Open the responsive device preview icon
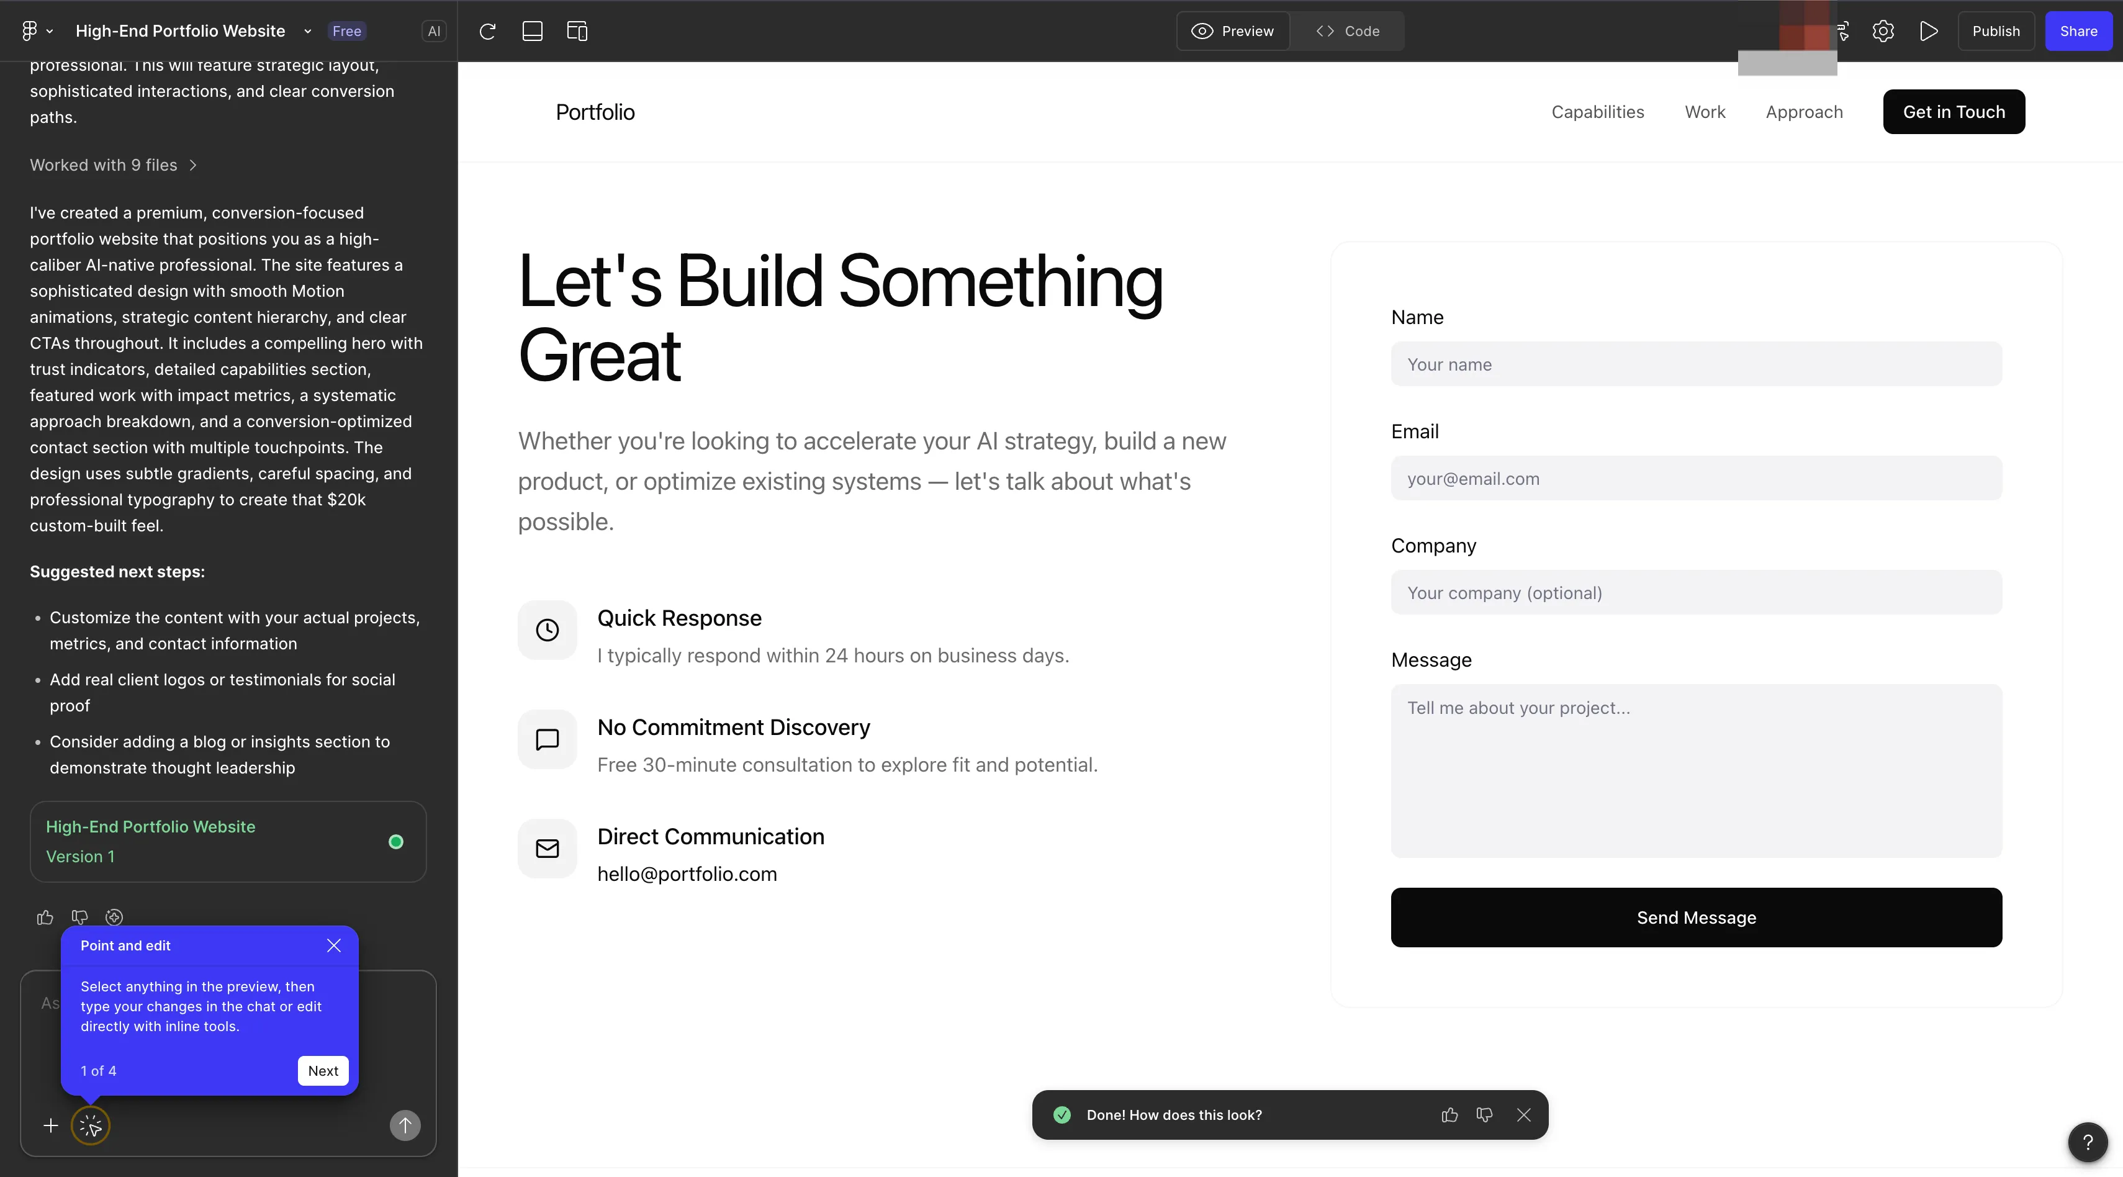Screen dimensions: 2123x1177 (x=577, y=31)
